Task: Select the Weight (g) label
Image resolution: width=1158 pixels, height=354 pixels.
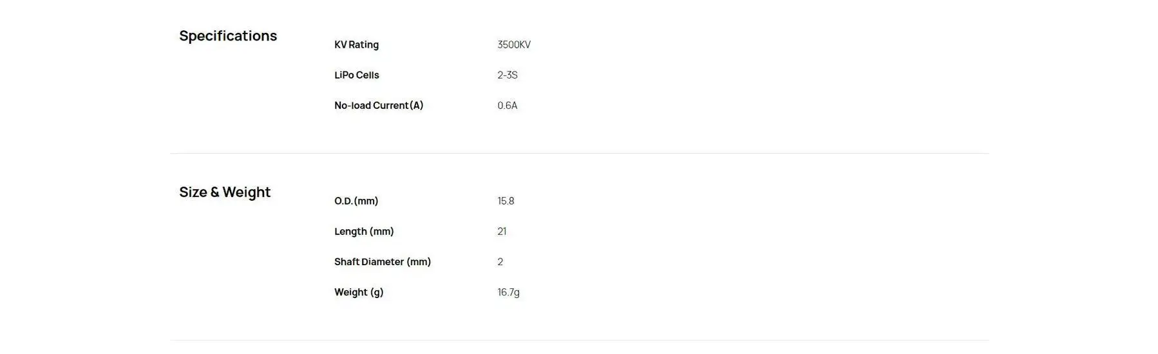Action: pos(359,292)
